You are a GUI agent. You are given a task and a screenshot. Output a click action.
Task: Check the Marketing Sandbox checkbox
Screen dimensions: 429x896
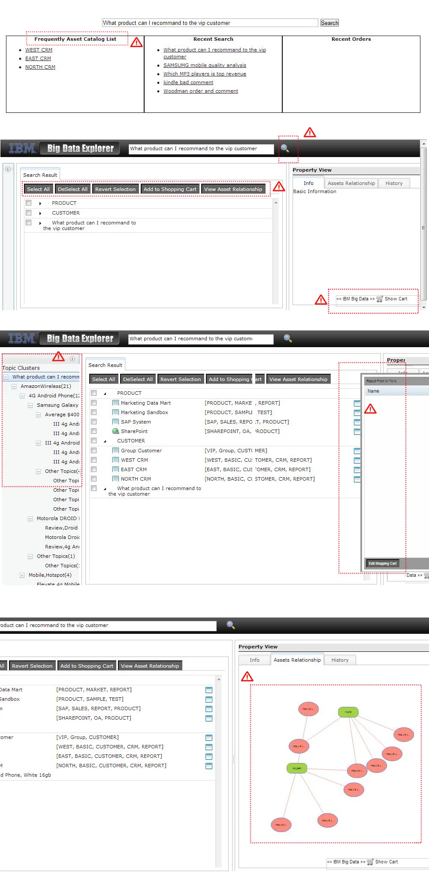pos(94,412)
